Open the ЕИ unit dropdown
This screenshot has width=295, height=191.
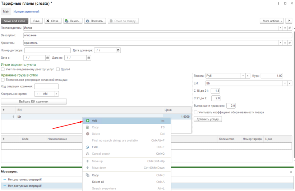tap(285, 83)
